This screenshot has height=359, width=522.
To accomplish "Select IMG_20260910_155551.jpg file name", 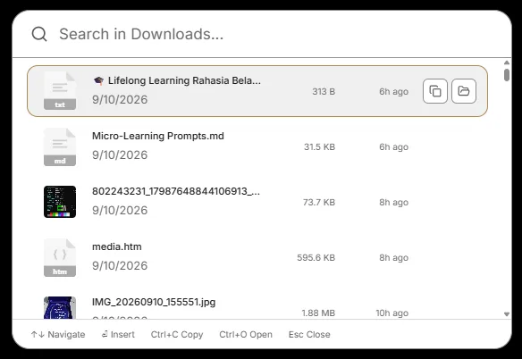I will click(x=154, y=302).
